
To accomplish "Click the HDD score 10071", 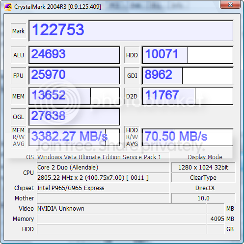I will pos(188,55).
